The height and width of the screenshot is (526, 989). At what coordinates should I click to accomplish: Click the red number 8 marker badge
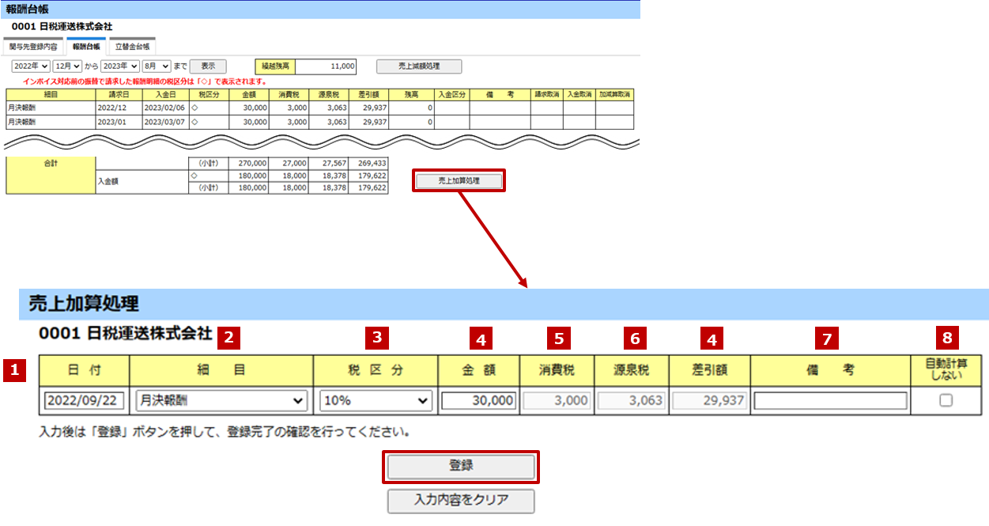pyautogui.click(x=946, y=339)
